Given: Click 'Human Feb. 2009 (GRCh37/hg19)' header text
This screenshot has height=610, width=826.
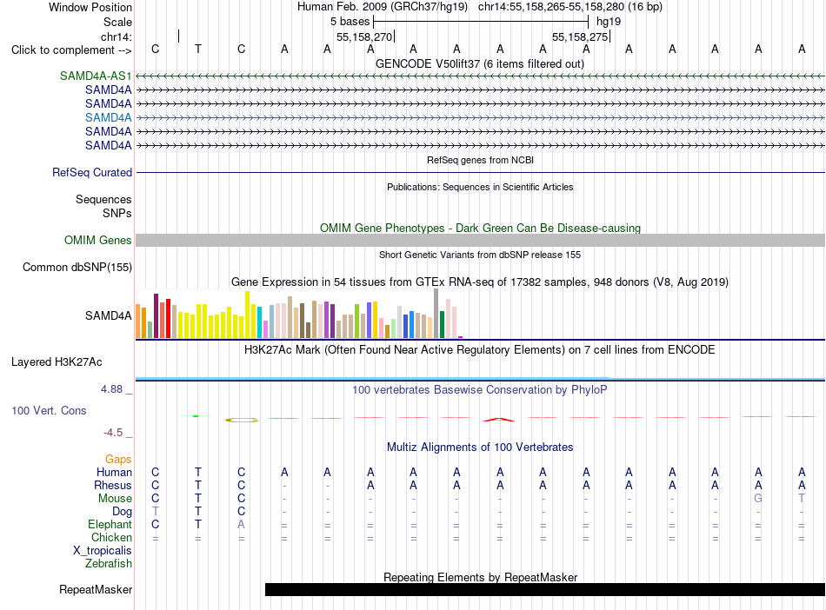Looking at the screenshot, I should pos(383,7).
